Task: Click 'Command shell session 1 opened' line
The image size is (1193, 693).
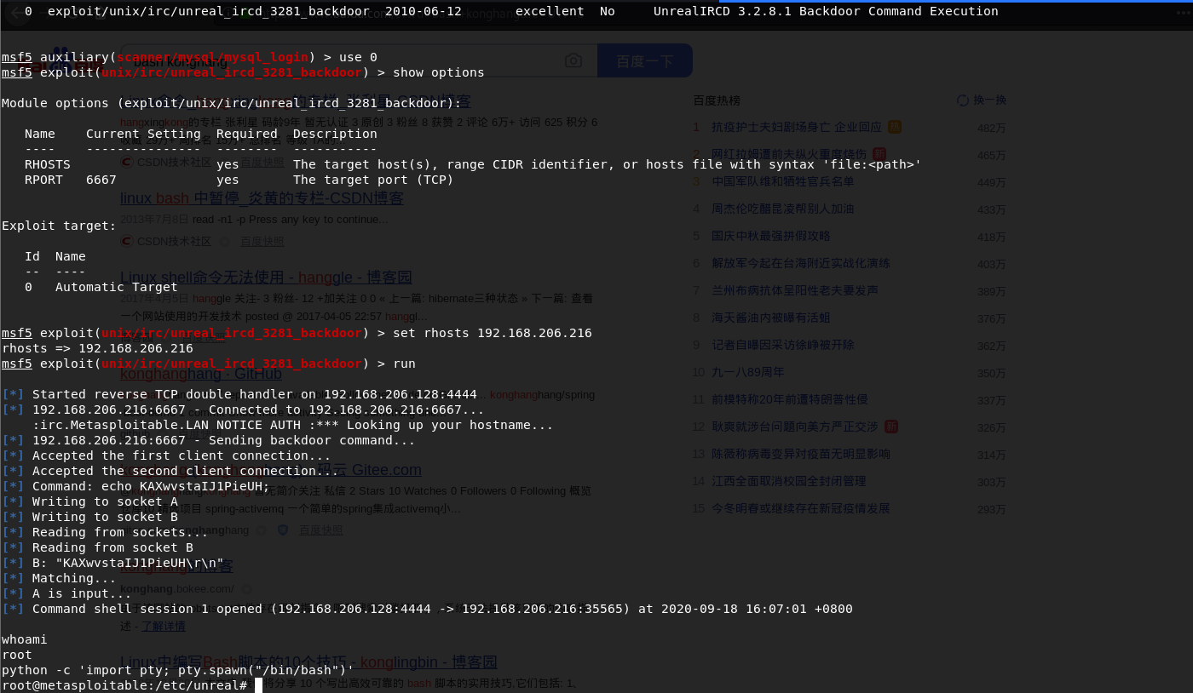Action: coord(427,609)
